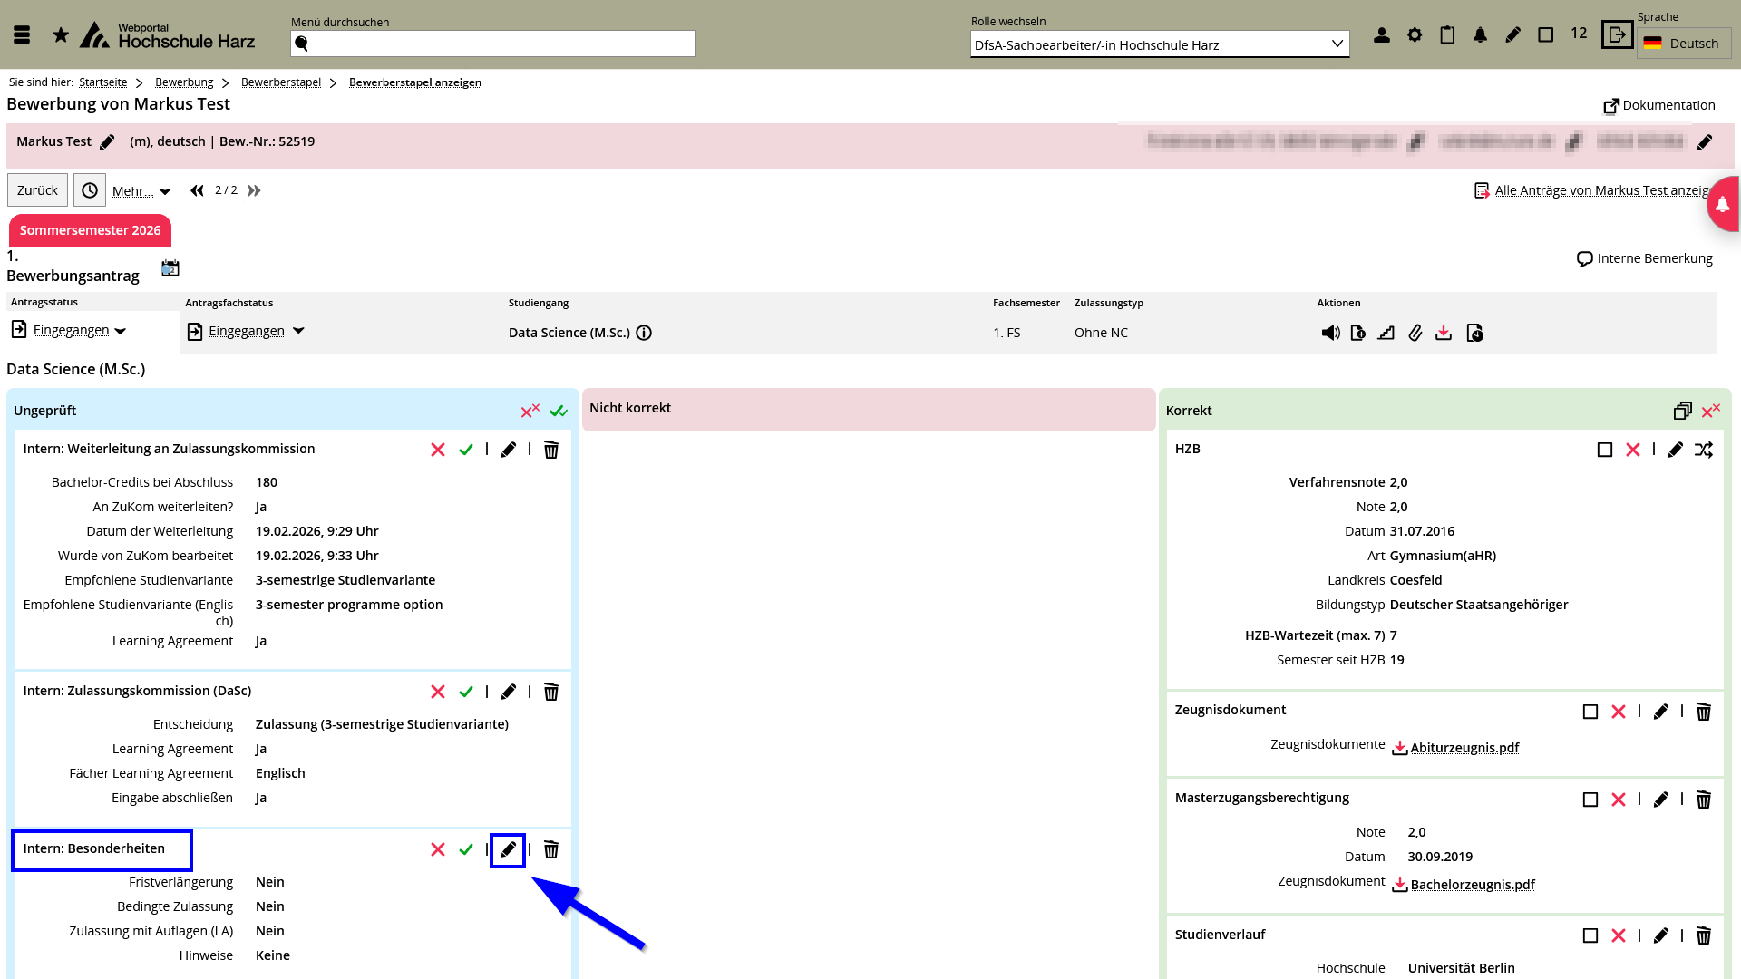Click the Menü durchsuchen search field
This screenshot has height=979, width=1741.
pos(493,44)
